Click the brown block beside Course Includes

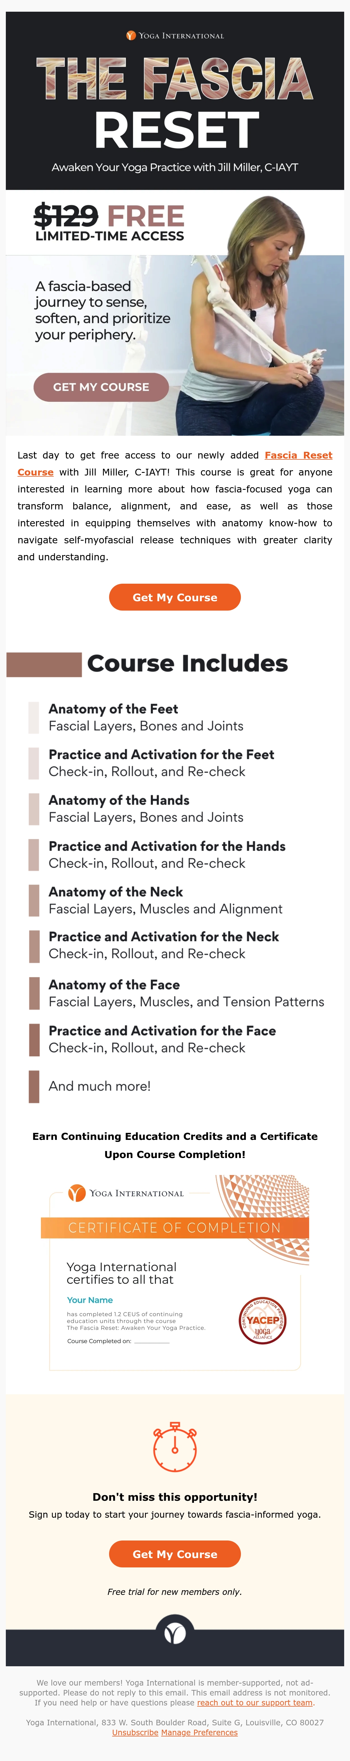tap(44, 664)
